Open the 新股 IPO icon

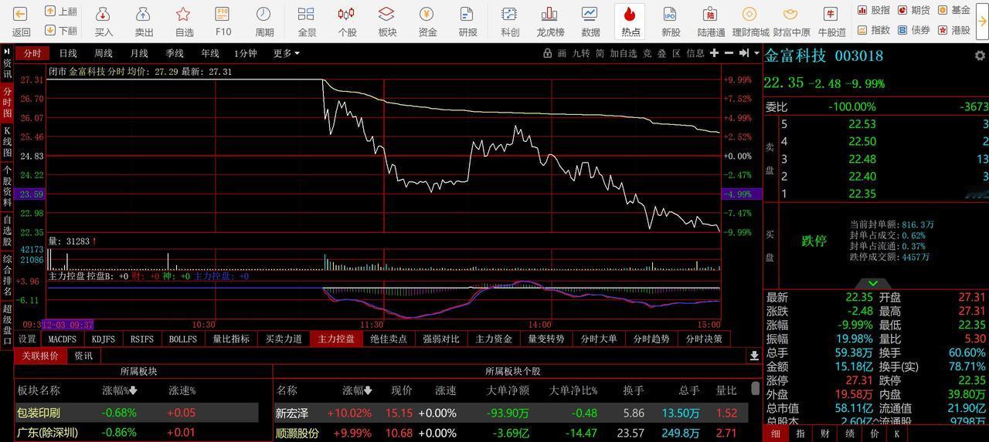(x=670, y=14)
